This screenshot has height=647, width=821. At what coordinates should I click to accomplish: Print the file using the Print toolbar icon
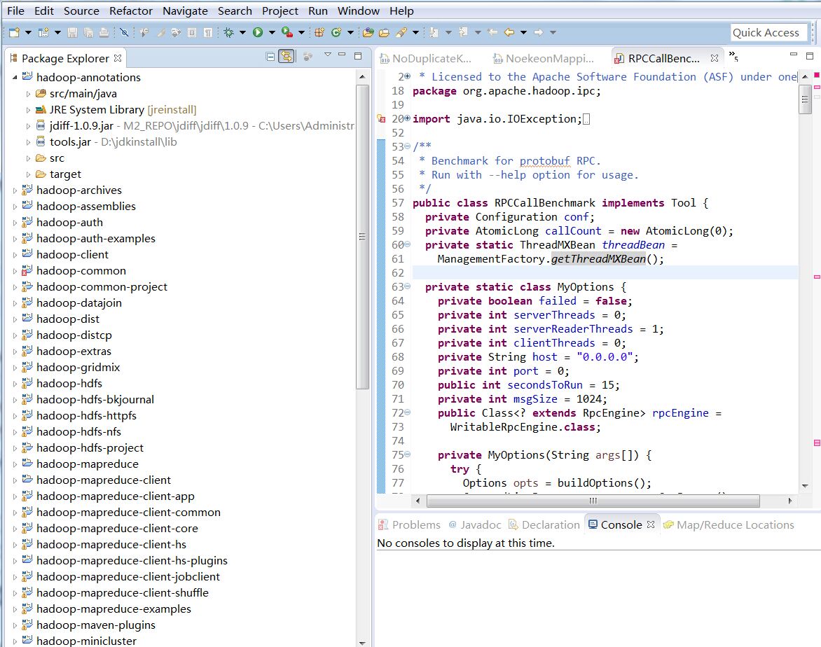(103, 32)
